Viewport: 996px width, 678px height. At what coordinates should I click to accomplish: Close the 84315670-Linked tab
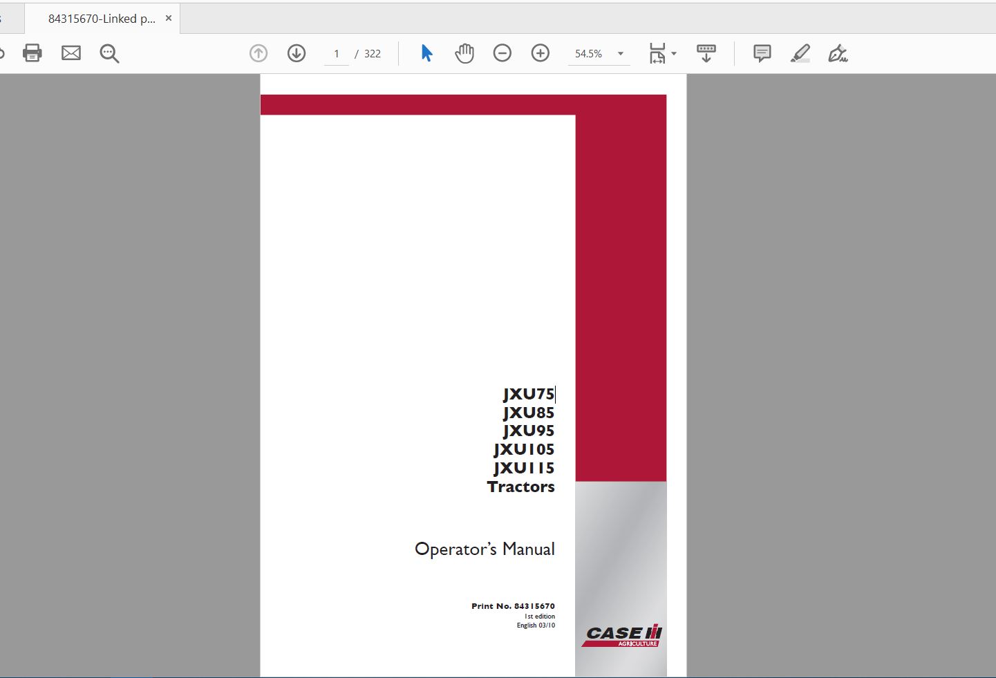click(x=169, y=19)
